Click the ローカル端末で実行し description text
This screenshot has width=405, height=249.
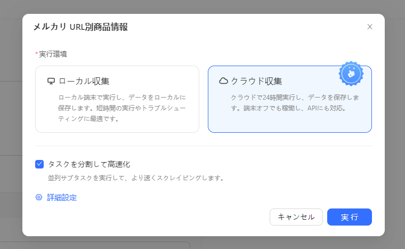[x=122, y=108]
